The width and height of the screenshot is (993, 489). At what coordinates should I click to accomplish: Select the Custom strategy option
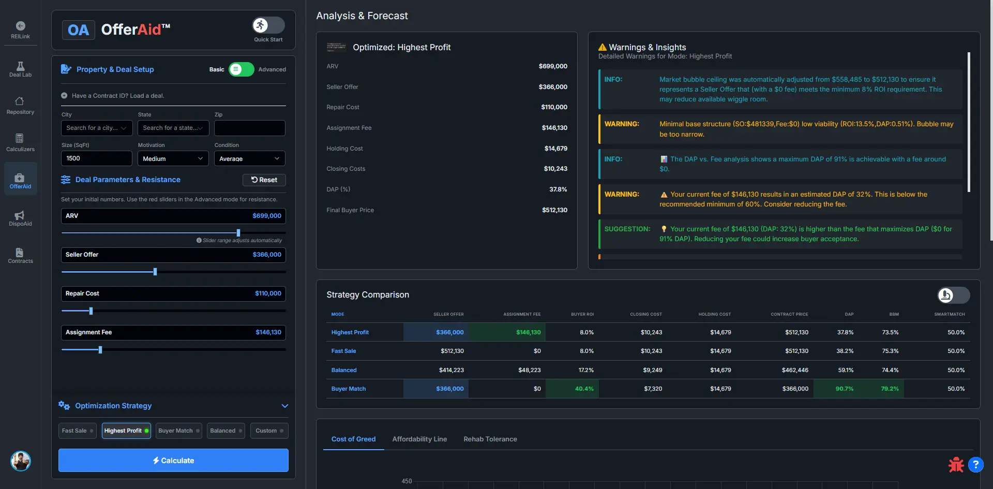(x=269, y=431)
